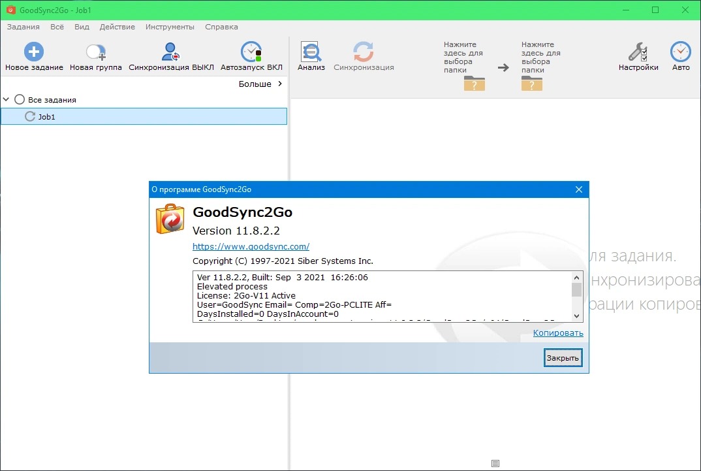
Task: Start Синхронизация arrows icon
Action: click(x=364, y=52)
